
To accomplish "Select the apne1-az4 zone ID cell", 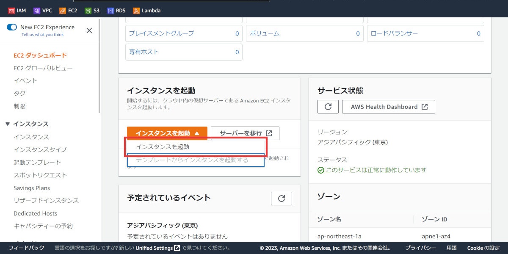I will (436, 236).
